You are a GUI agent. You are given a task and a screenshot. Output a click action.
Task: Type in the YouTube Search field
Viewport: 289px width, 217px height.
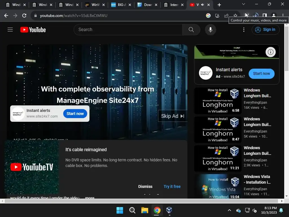coord(128,29)
